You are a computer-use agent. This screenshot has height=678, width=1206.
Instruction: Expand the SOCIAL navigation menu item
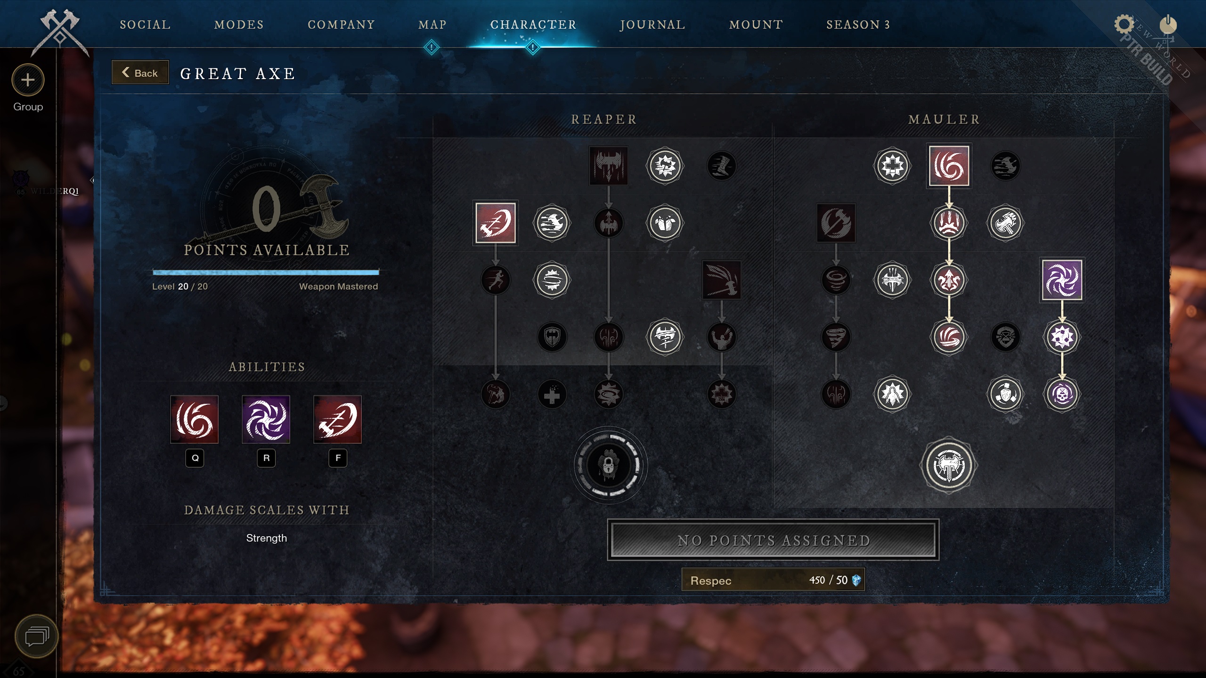point(145,24)
